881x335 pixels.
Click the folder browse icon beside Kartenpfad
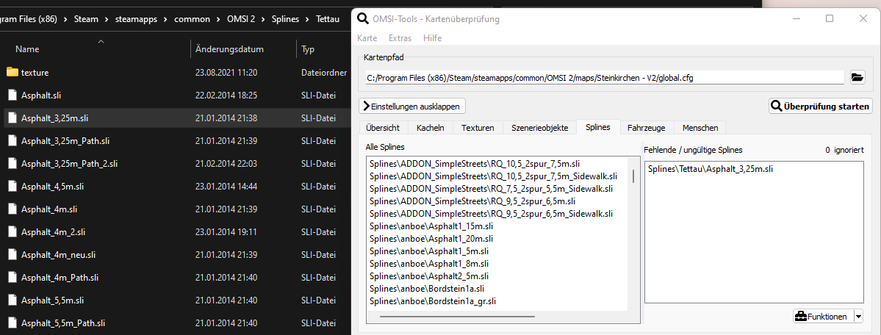pos(857,77)
